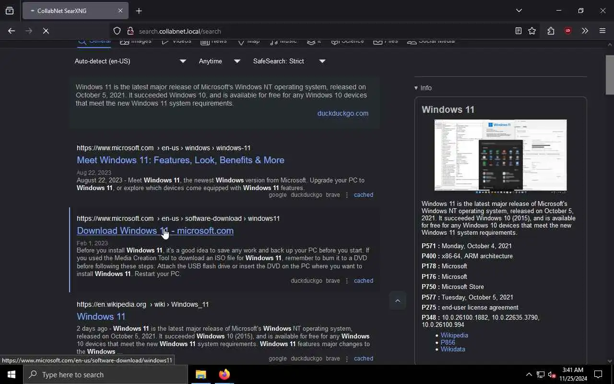Click the 'P275 : end-user license agreement' row

click(x=470, y=308)
